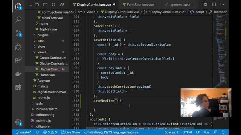Open the Live Share activity icon
This screenshot has width=241, height=135.
18,87
